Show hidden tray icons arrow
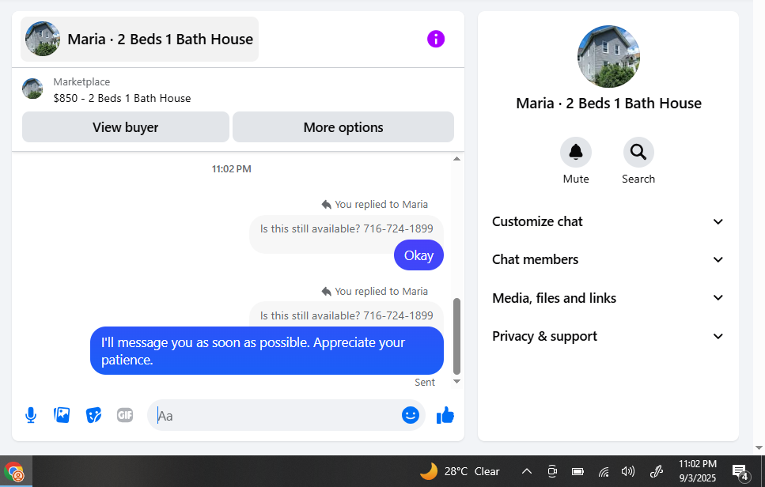765x487 pixels. (x=526, y=471)
